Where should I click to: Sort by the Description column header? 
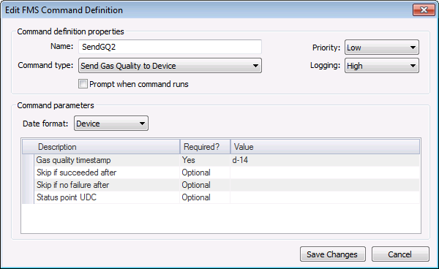click(x=107, y=147)
